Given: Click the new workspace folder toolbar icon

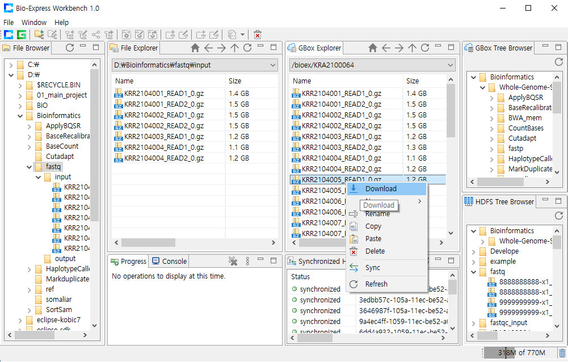Looking at the screenshot, I should pos(39,35).
